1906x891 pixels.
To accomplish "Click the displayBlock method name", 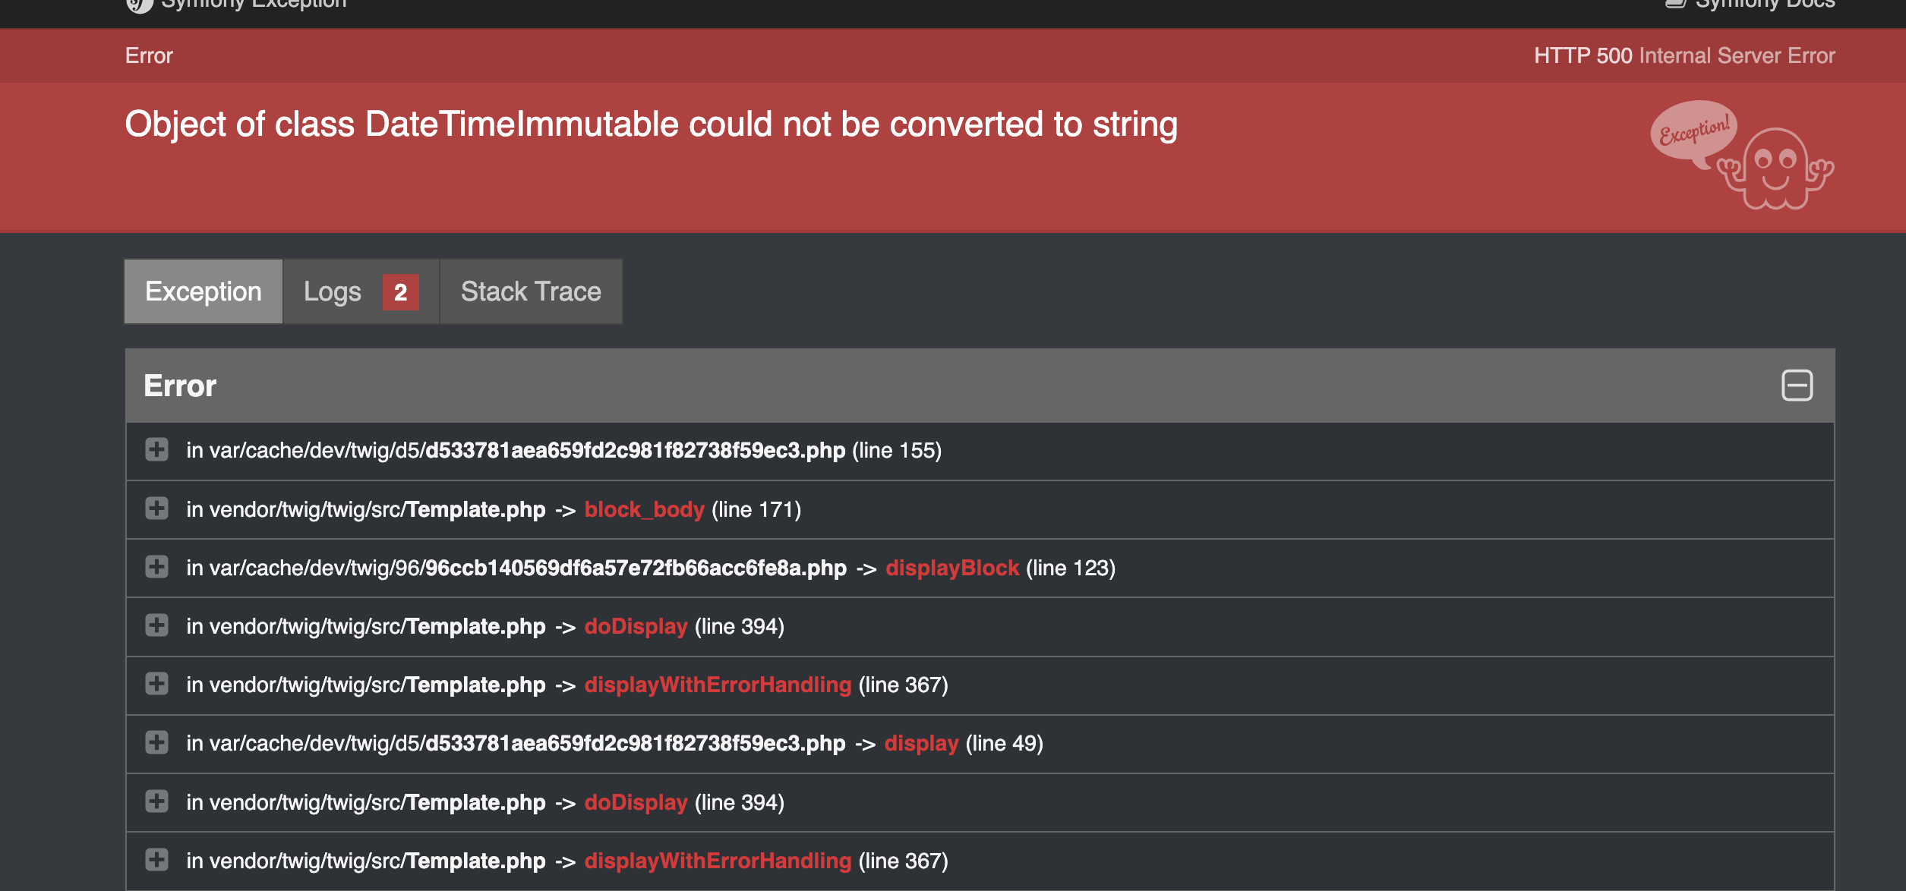I will tap(952, 568).
